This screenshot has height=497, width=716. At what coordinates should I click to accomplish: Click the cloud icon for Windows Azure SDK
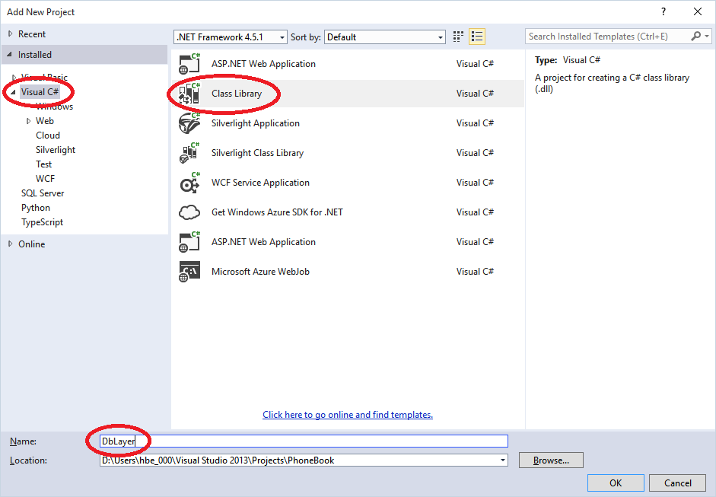point(189,212)
